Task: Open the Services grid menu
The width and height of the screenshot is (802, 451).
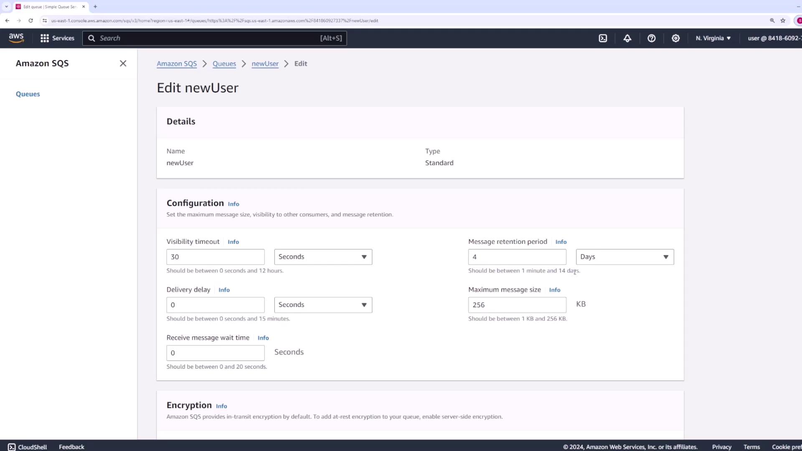Action: click(57, 38)
